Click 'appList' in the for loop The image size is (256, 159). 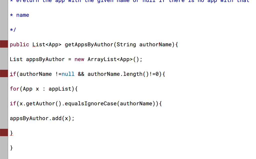coord(60,89)
